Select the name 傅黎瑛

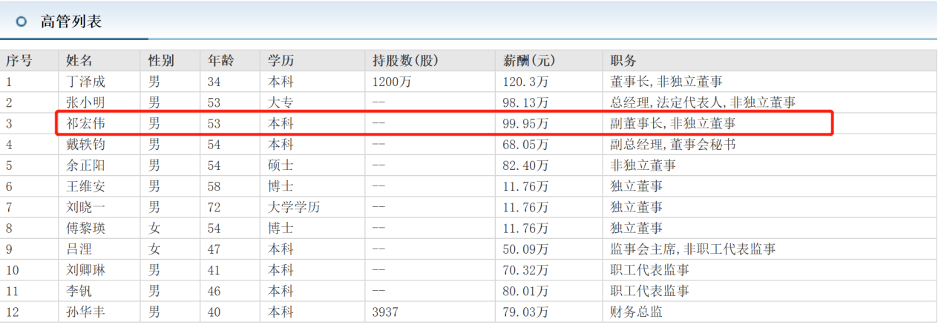(85, 228)
